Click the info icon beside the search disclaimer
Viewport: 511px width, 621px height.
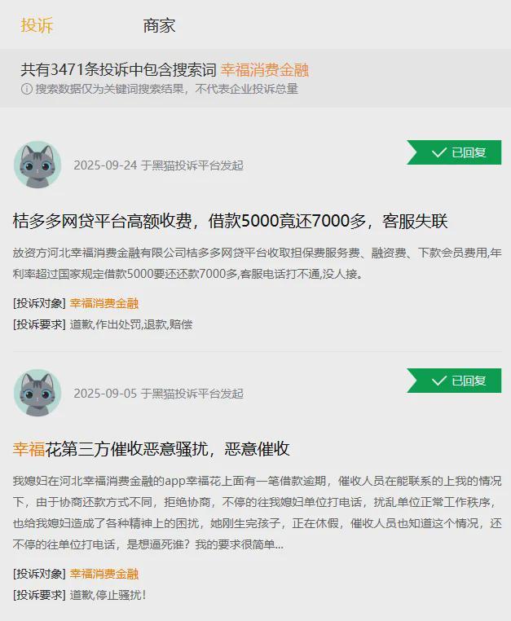click(27, 89)
